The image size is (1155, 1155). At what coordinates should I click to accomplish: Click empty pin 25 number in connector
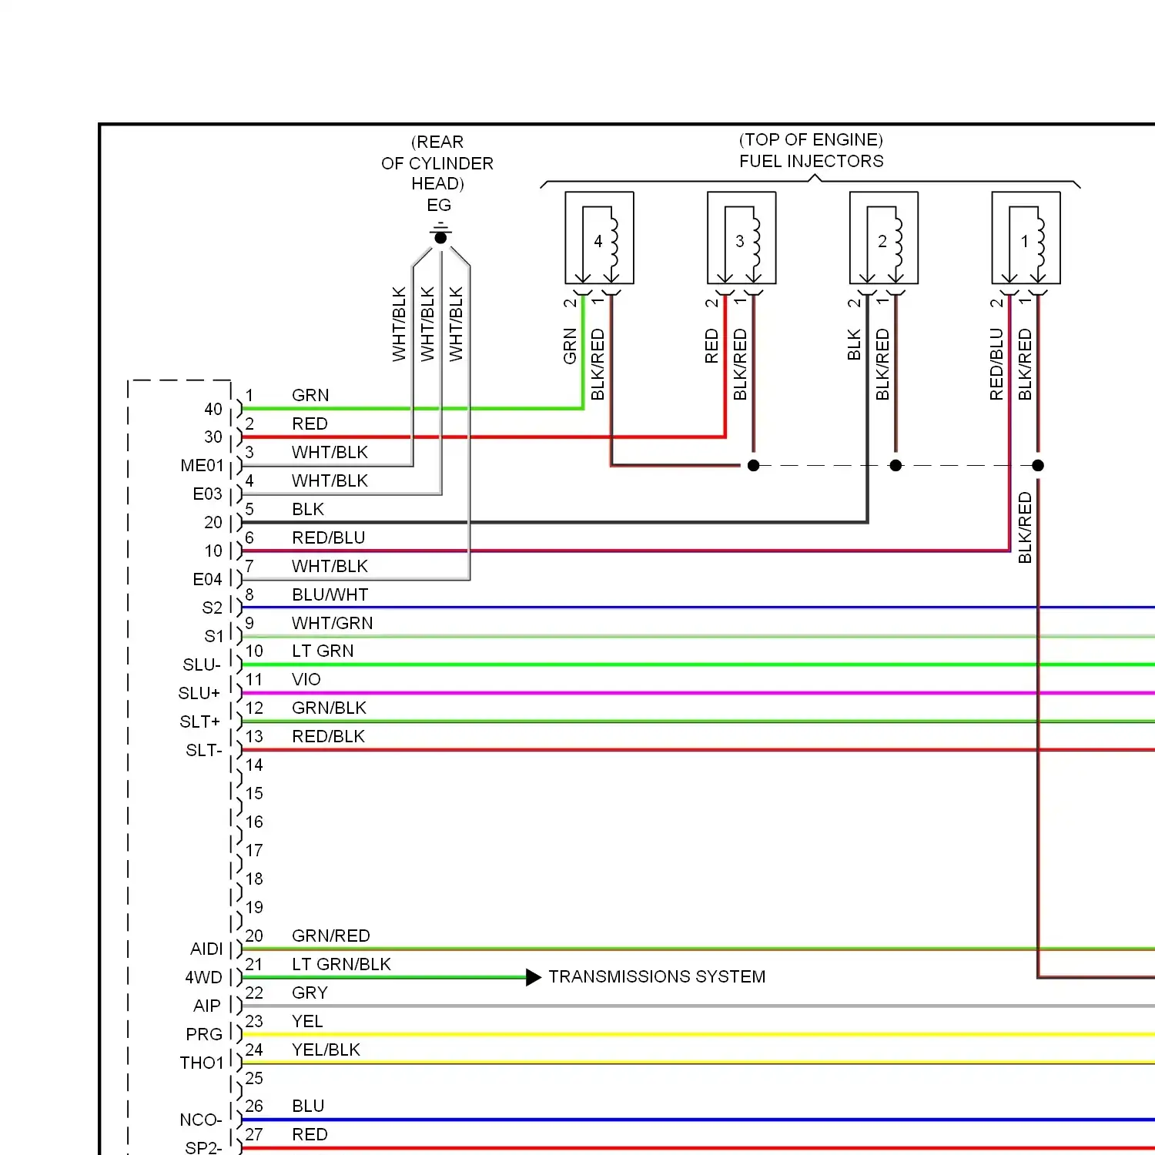coord(254,1078)
